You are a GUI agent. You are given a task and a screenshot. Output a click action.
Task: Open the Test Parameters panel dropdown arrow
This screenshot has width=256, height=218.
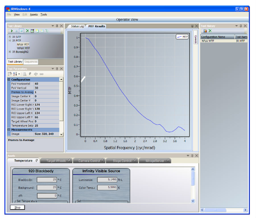click(x=53, y=69)
